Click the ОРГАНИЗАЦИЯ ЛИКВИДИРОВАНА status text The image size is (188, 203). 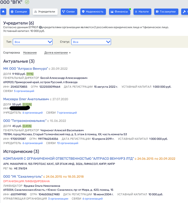click(26, 181)
